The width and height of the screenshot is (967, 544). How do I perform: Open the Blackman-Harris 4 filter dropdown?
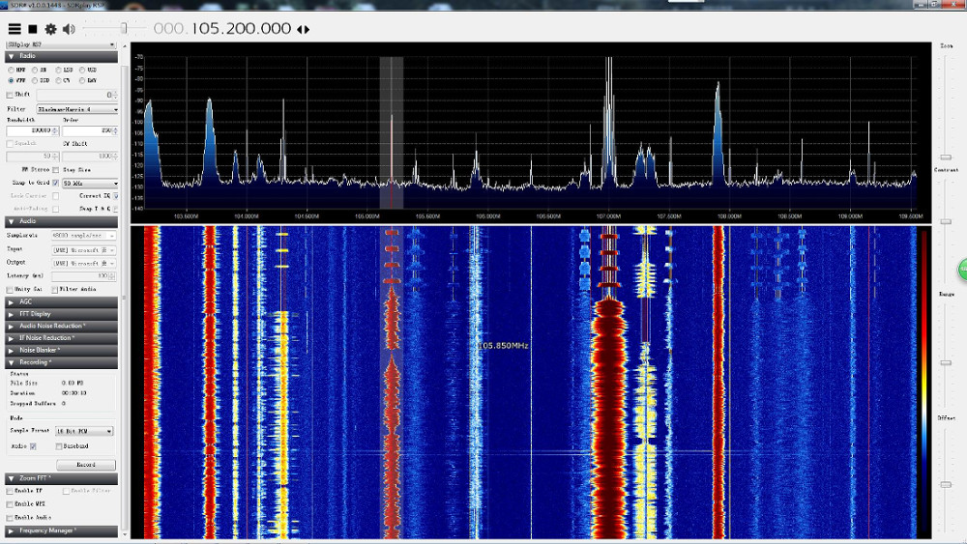(x=77, y=109)
